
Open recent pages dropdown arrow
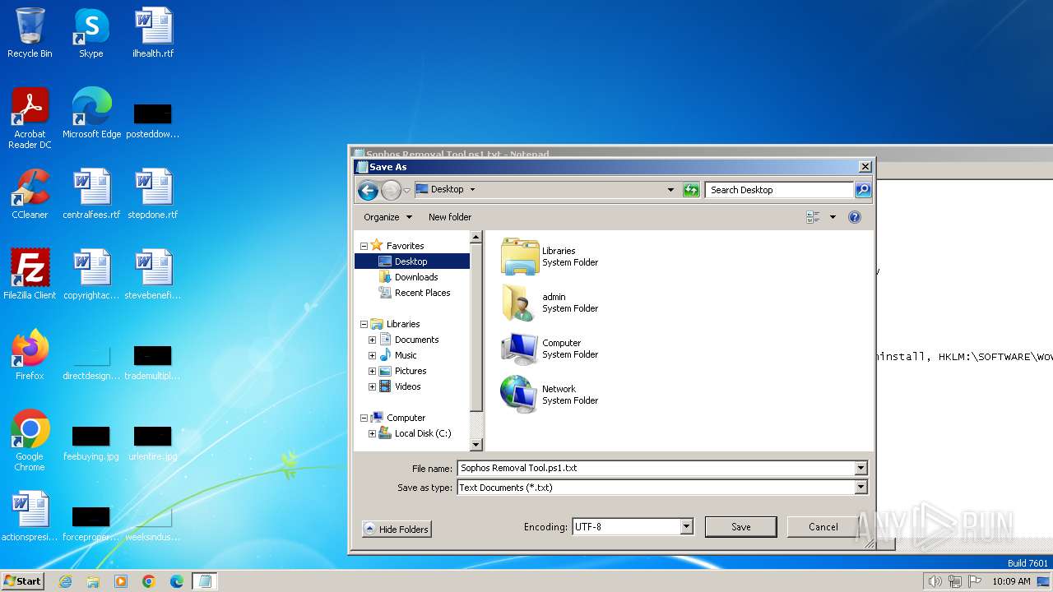pyautogui.click(x=407, y=191)
